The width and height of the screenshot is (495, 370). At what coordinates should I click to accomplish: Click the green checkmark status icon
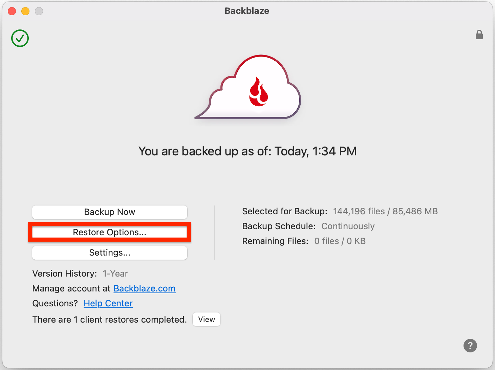(x=20, y=38)
